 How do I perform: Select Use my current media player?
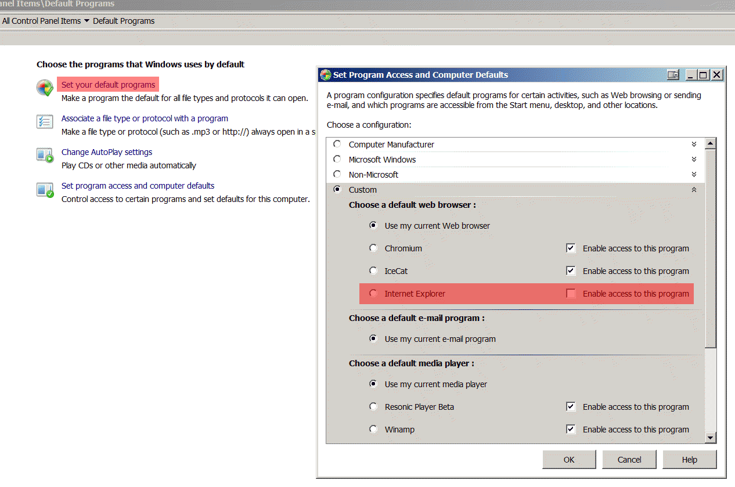point(373,384)
